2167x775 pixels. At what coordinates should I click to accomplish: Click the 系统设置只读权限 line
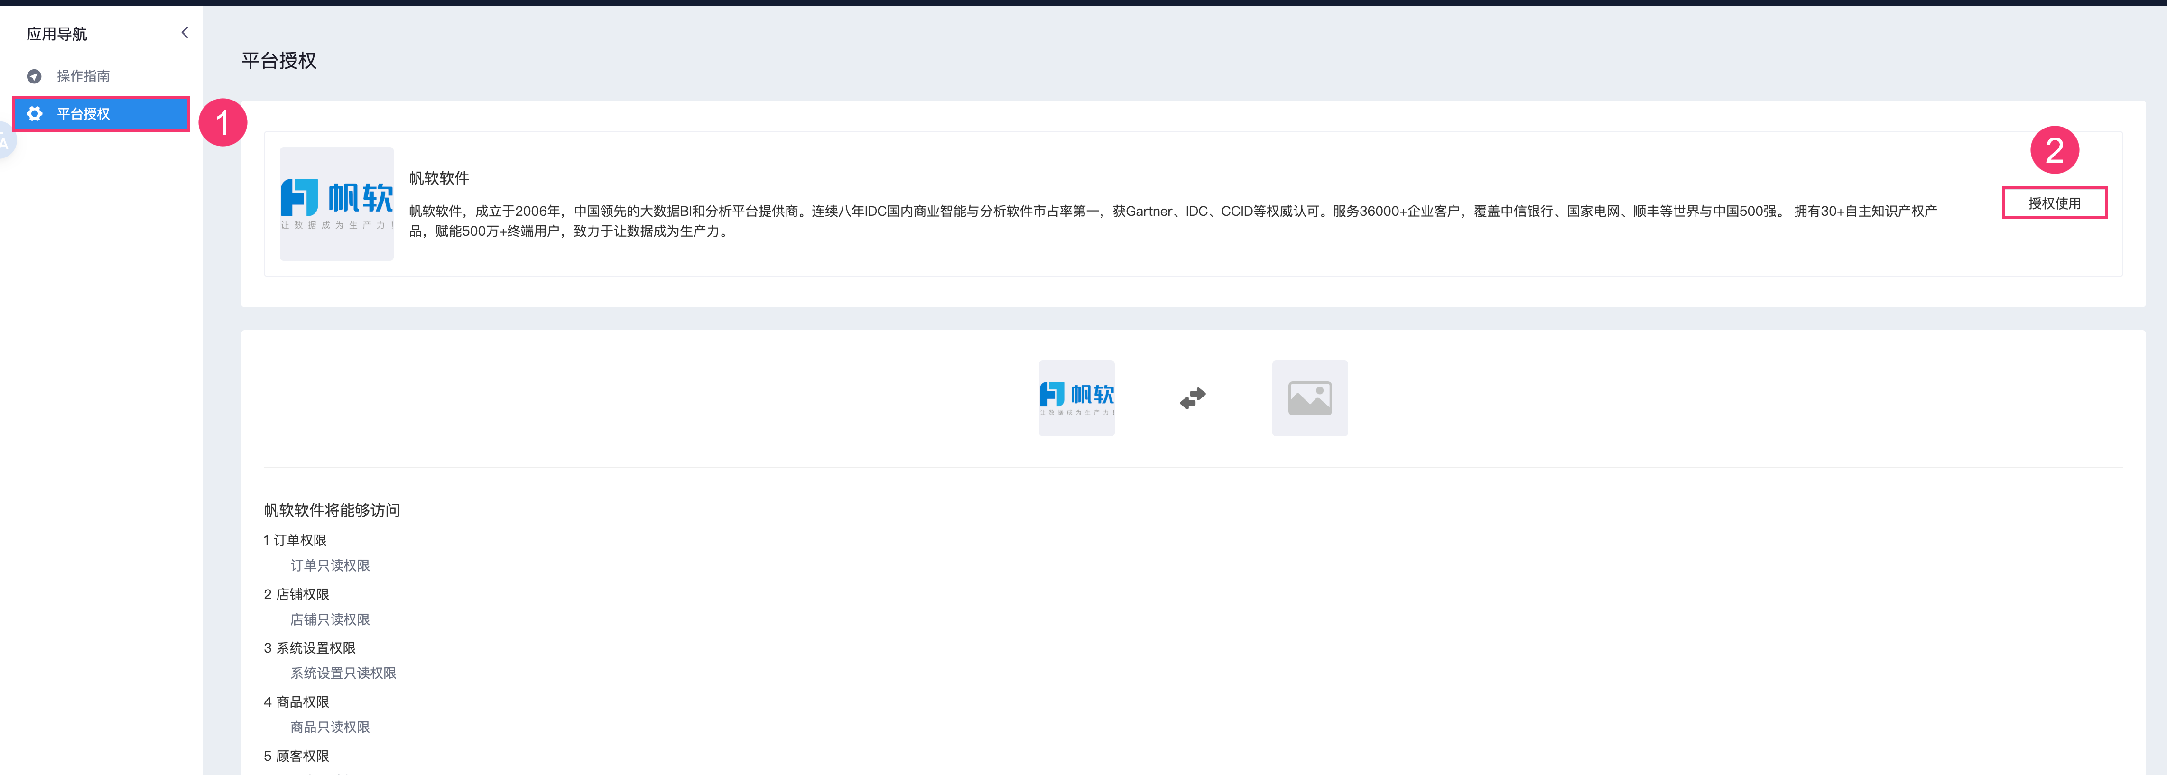(343, 673)
